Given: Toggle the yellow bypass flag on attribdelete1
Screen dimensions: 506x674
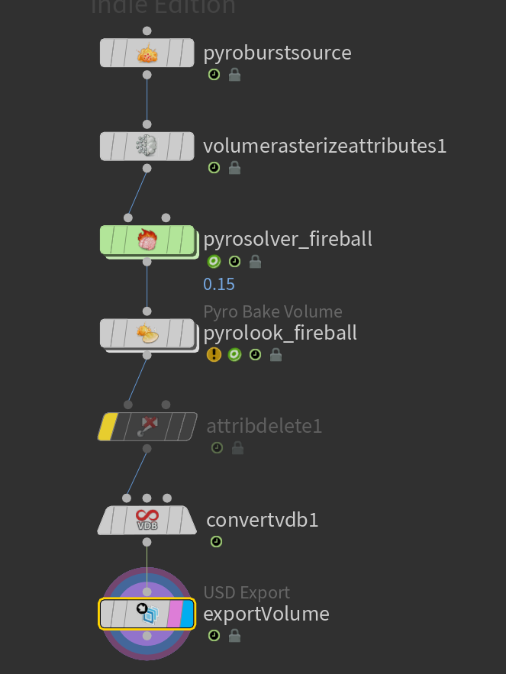Looking at the screenshot, I should pyautogui.click(x=107, y=427).
